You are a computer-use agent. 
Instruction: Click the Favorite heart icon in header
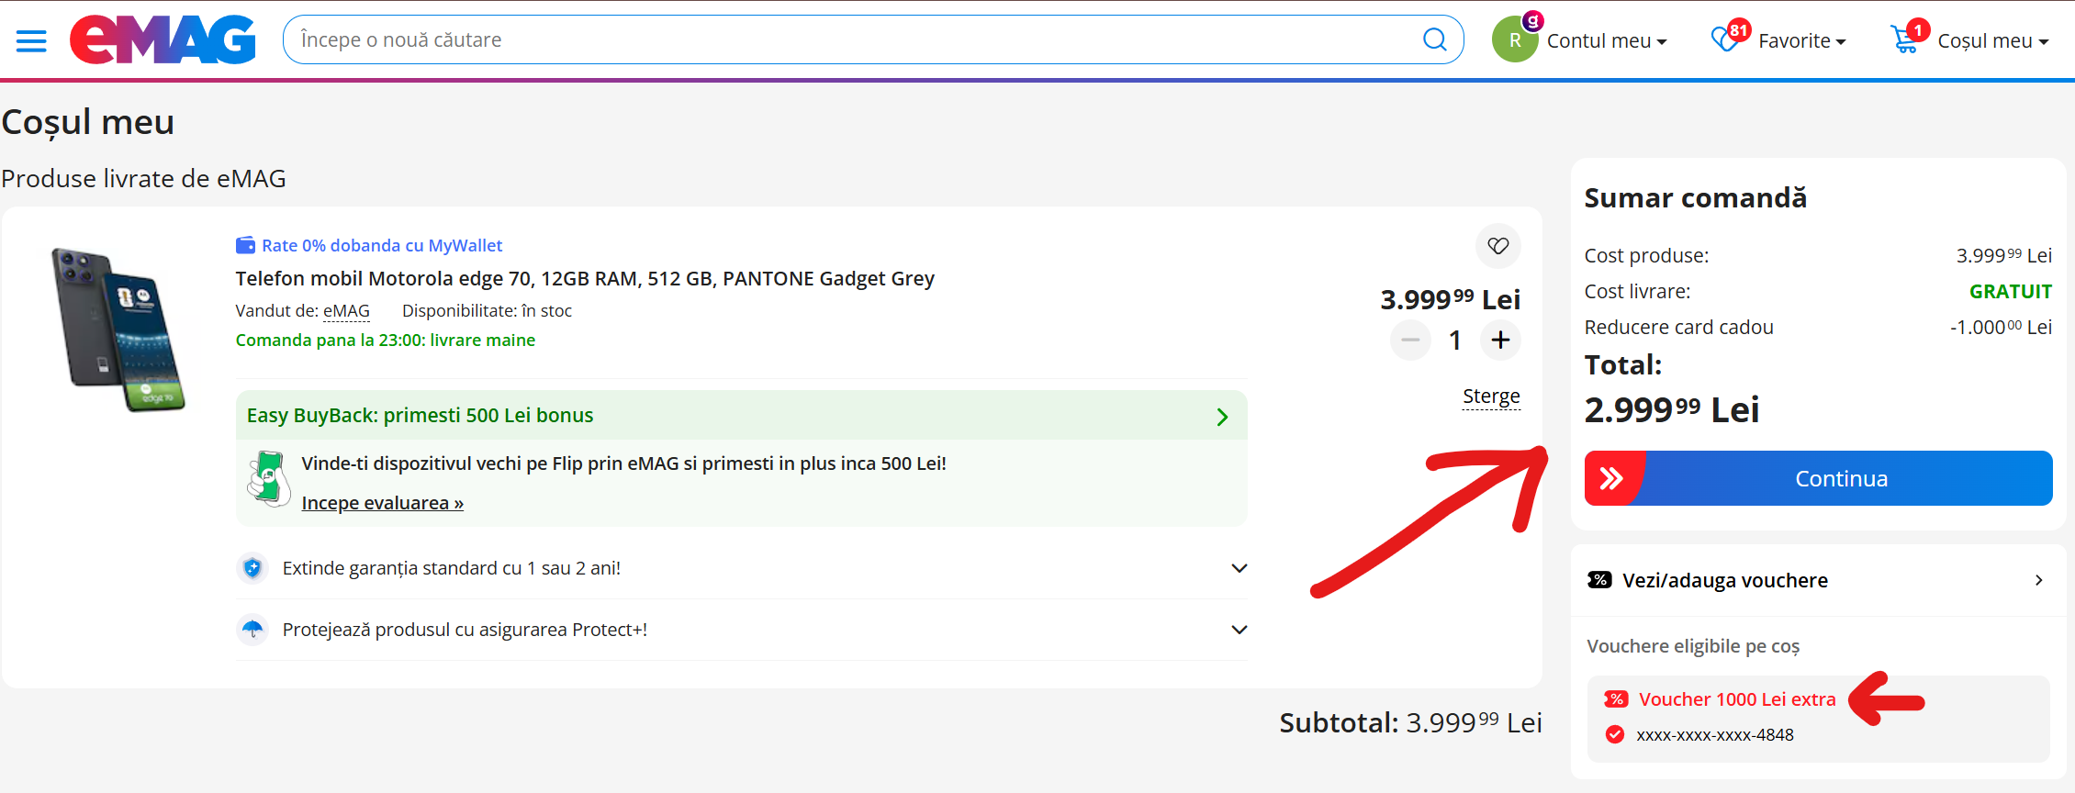point(1725,39)
